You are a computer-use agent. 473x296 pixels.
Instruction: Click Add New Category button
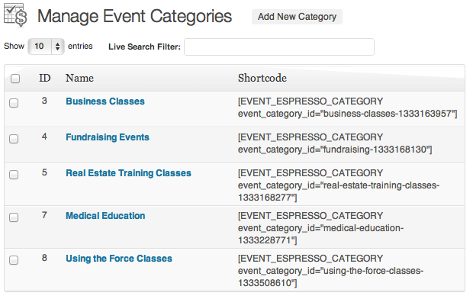[297, 17]
